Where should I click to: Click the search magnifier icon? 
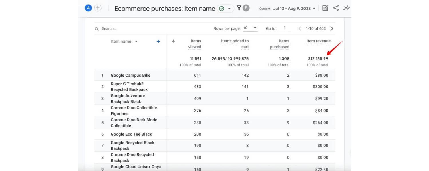(x=97, y=28)
